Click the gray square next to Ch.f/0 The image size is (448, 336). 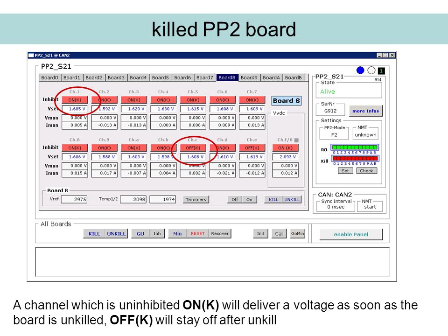(x=296, y=140)
